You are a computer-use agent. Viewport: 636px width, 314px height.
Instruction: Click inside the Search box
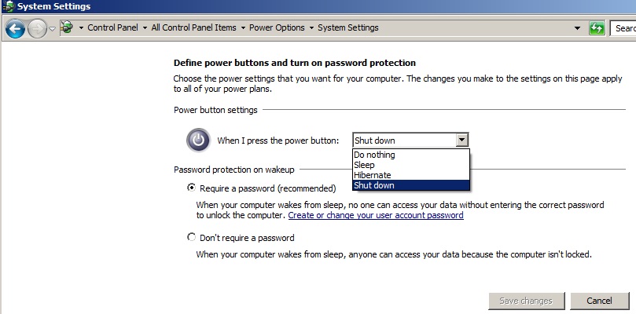[623, 28]
